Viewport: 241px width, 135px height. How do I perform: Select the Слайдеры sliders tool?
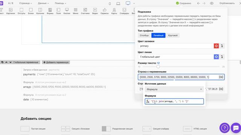click(x=124, y=11)
